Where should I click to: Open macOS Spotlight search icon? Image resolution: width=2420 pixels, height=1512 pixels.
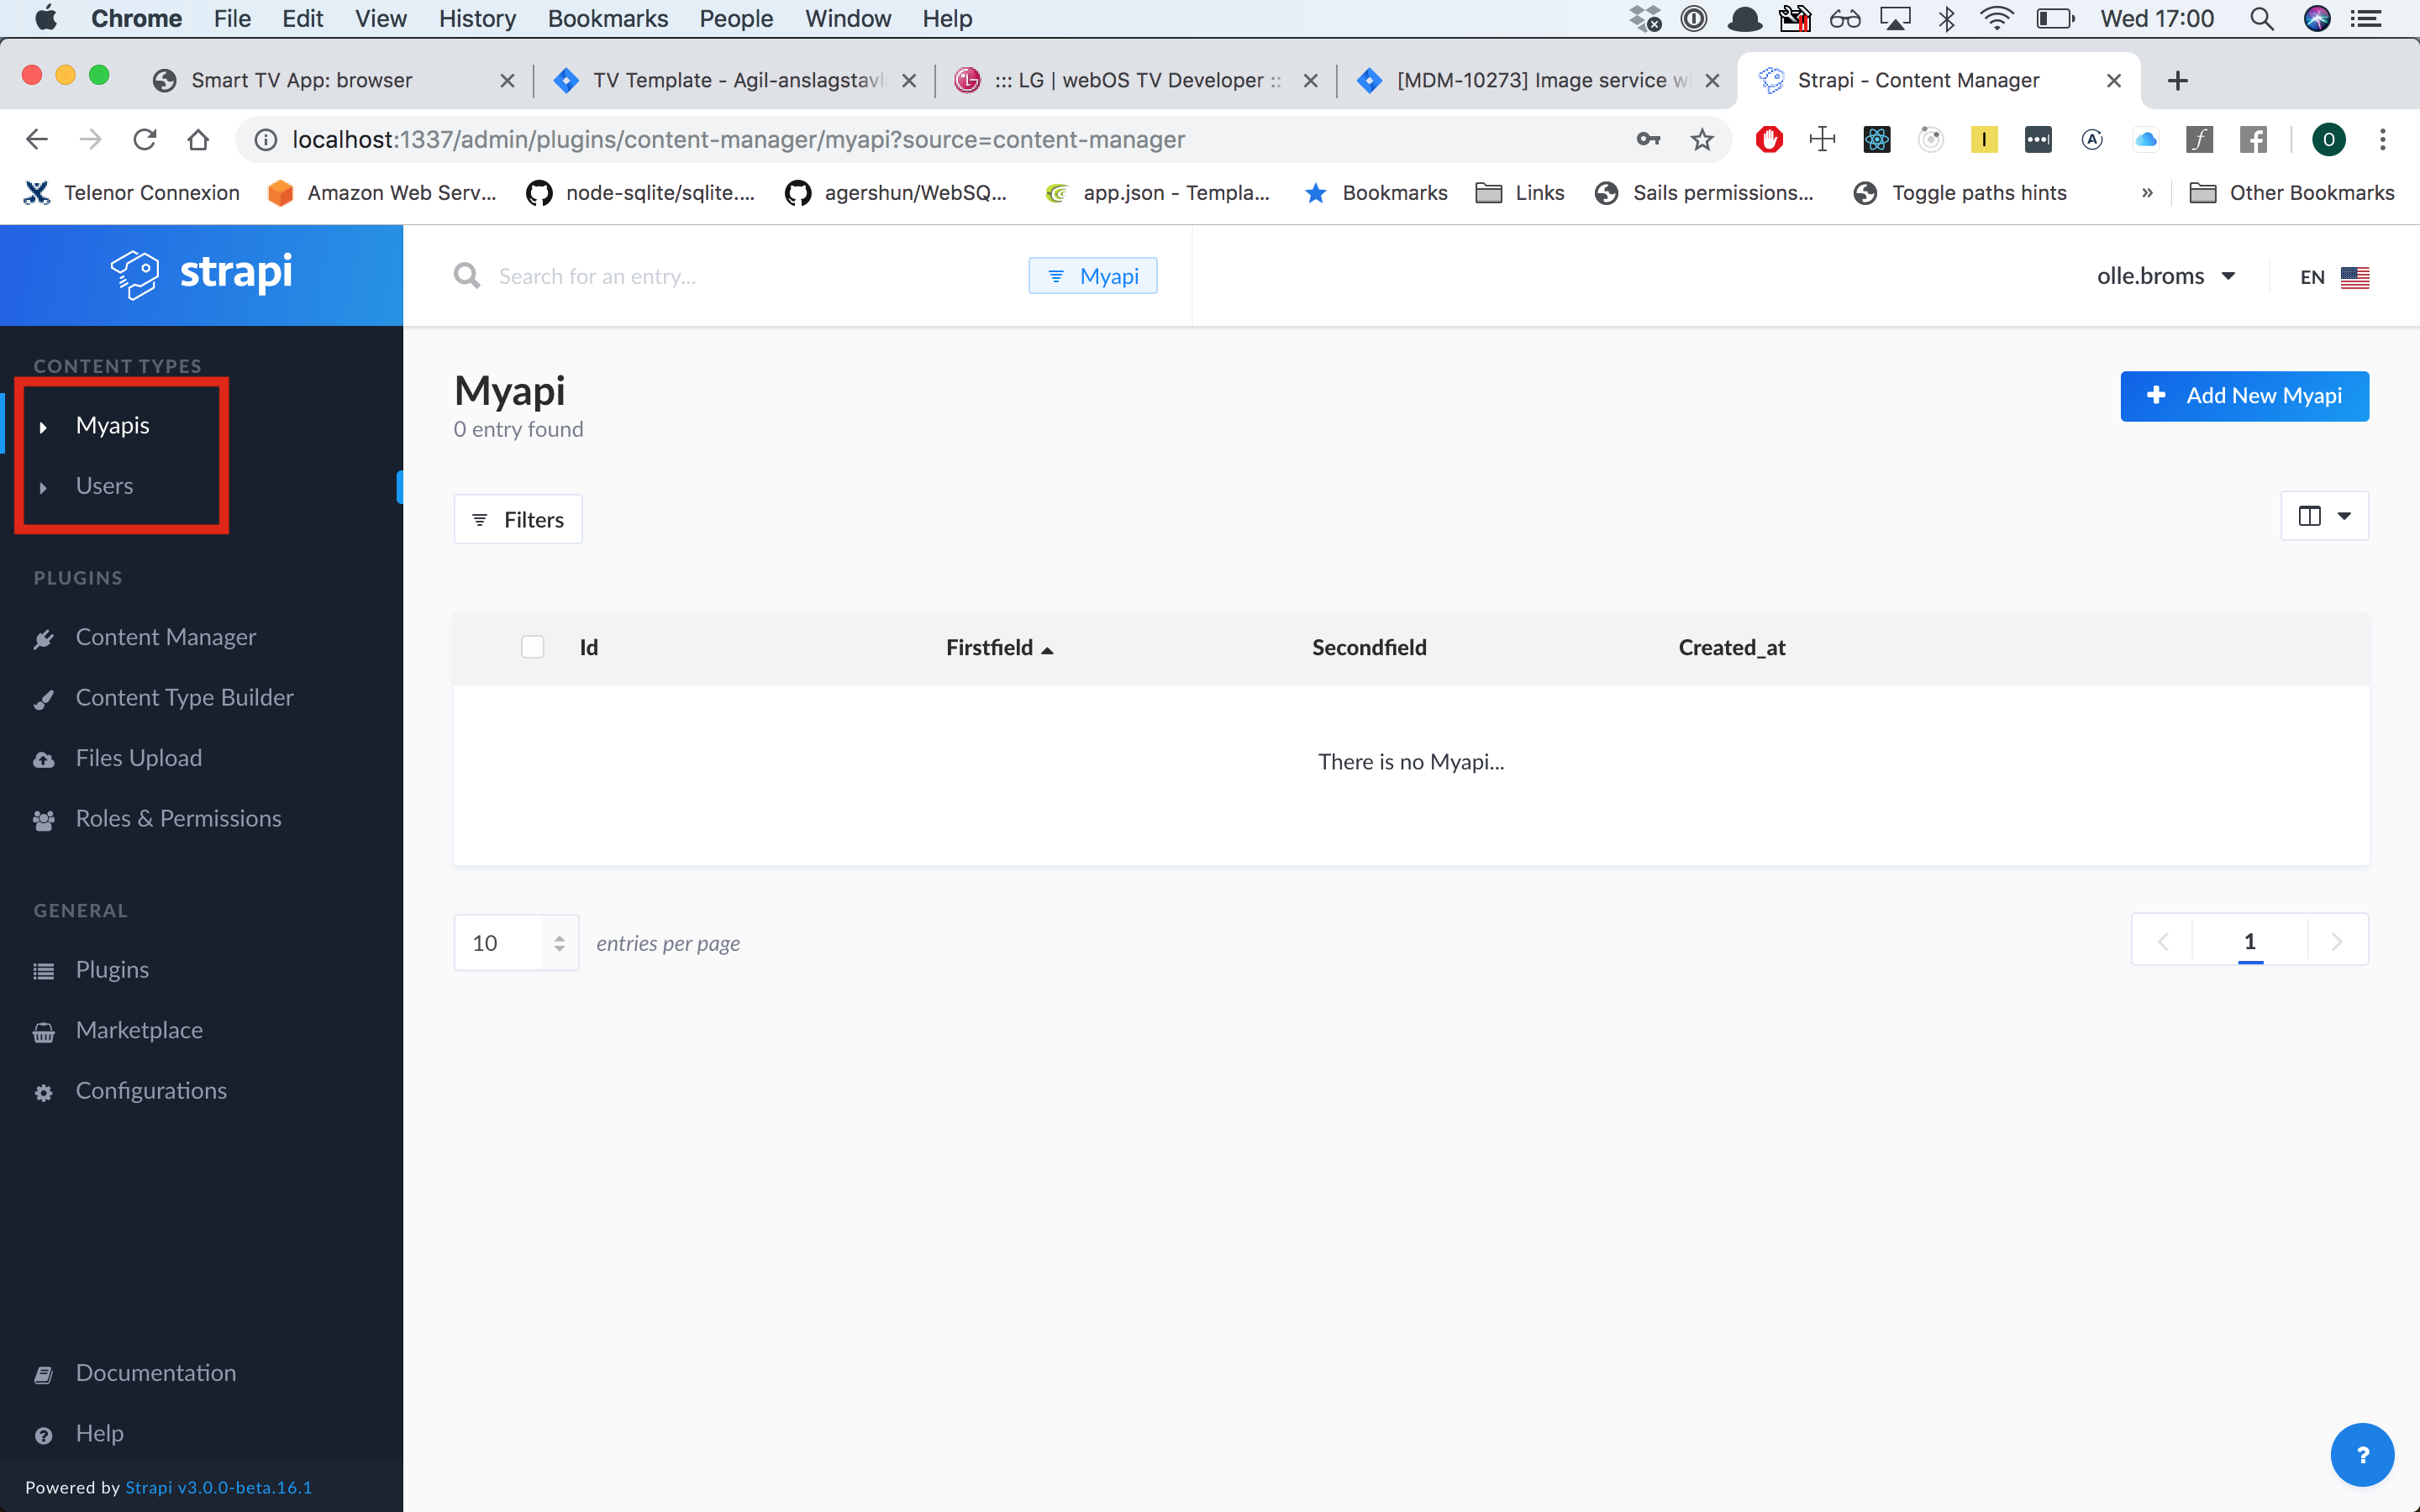(x=2262, y=19)
